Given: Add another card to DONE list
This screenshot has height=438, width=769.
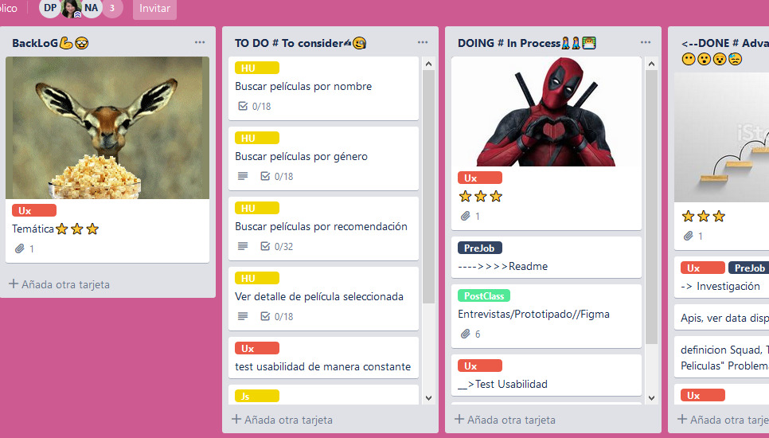Looking at the screenshot, I should coord(724,420).
